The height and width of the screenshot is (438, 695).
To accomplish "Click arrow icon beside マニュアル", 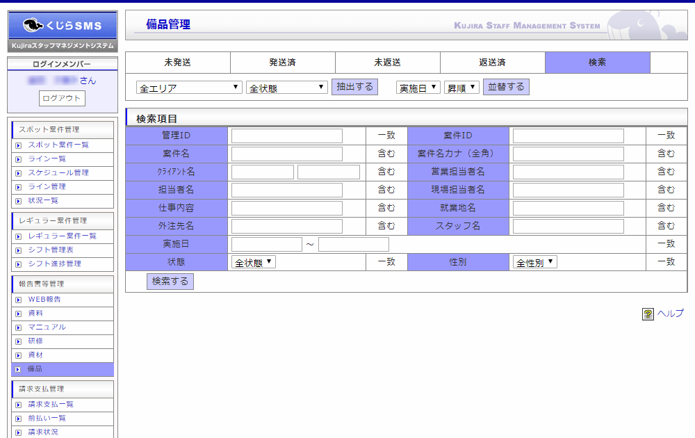I will [x=19, y=327].
